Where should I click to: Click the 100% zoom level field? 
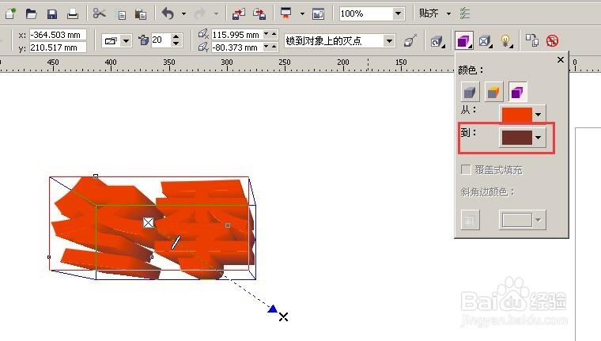pyautogui.click(x=365, y=13)
